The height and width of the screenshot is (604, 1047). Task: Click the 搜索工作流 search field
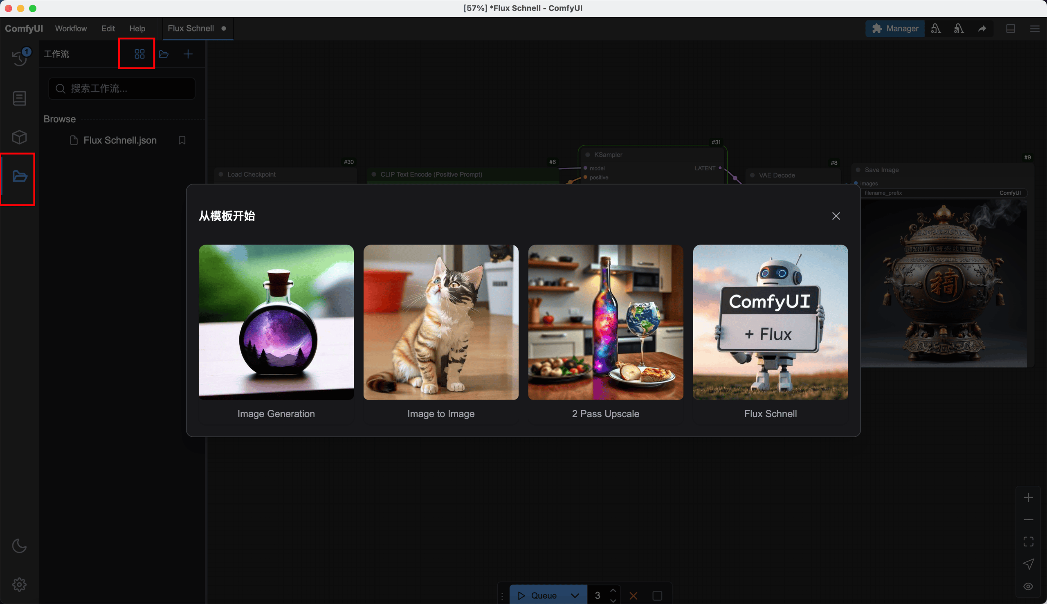tap(121, 88)
